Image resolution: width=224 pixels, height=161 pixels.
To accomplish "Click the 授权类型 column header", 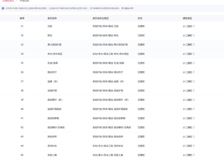I will pyautogui.click(x=187, y=18).
